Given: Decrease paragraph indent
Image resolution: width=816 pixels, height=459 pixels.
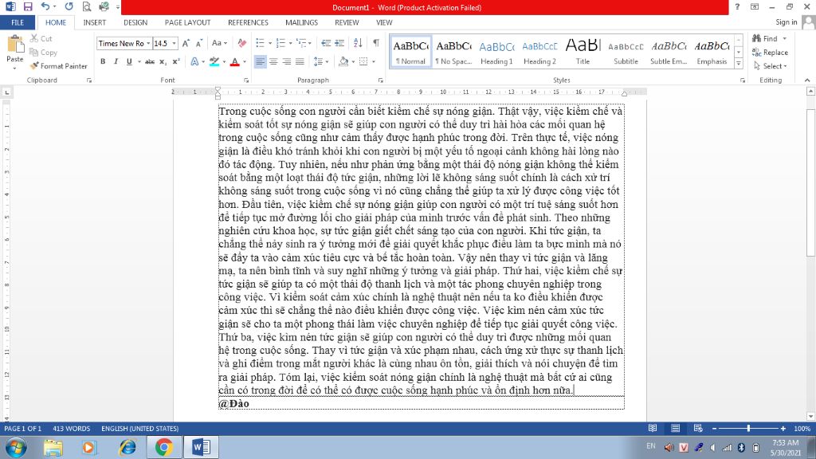Looking at the screenshot, I should (x=326, y=43).
